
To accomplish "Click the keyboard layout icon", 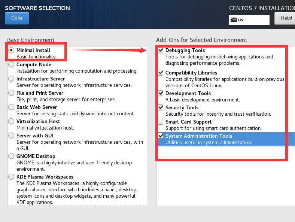I will pos(234,20).
